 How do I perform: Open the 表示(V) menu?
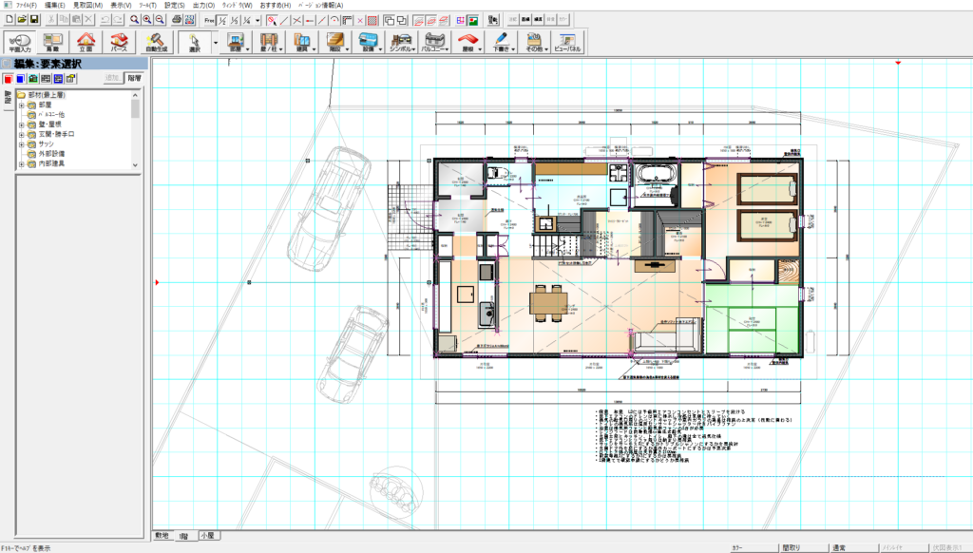(x=121, y=5)
